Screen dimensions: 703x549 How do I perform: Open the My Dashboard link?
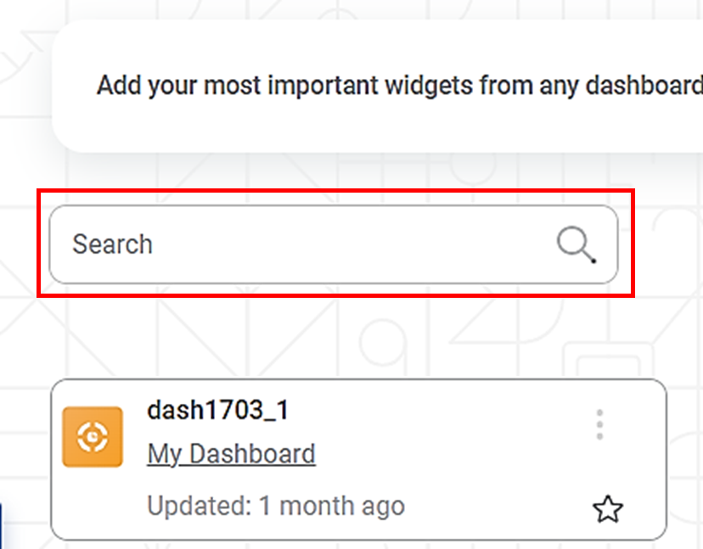[231, 454]
